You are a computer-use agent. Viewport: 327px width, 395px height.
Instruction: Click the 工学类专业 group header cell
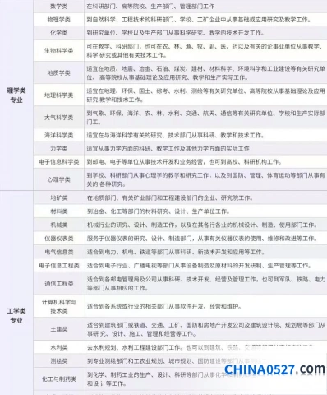16,315
